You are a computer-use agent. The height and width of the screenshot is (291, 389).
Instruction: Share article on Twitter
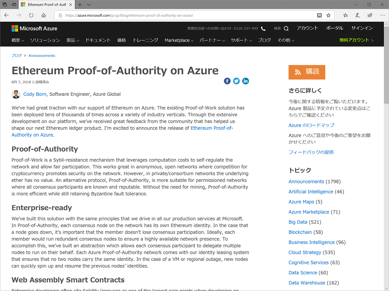pos(236,81)
